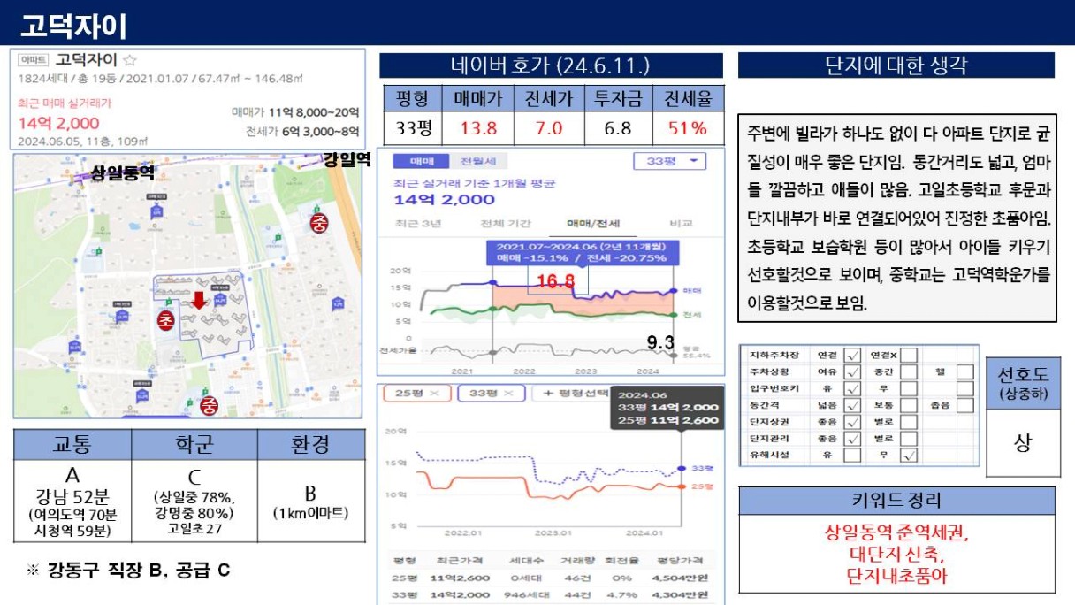
Task: Click the 학군 grade C cell
Action: pos(194,500)
